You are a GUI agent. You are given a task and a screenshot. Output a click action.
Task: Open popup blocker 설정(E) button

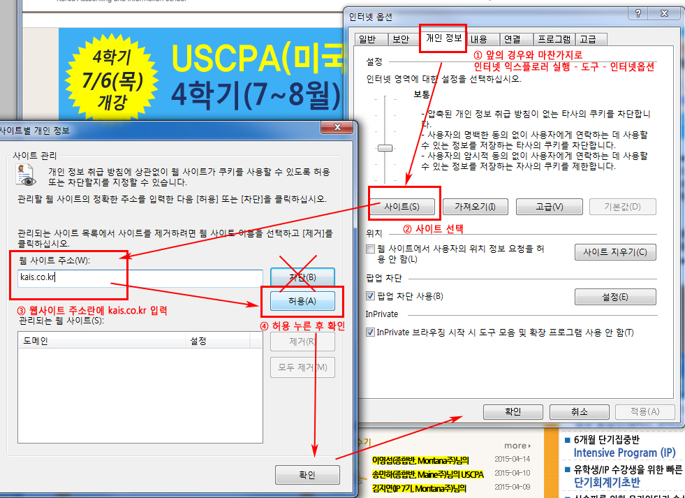615,297
